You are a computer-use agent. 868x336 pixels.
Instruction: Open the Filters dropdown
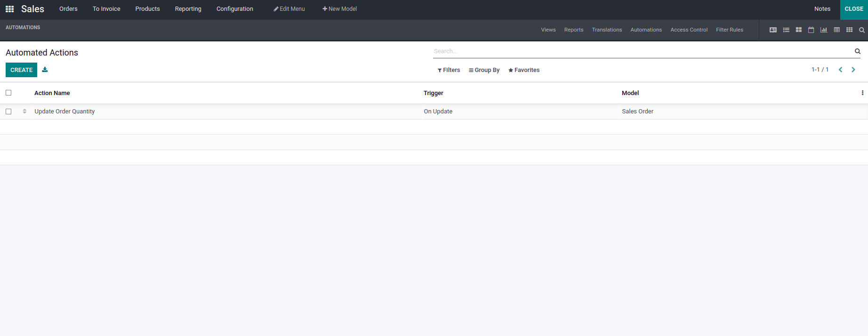point(449,70)
